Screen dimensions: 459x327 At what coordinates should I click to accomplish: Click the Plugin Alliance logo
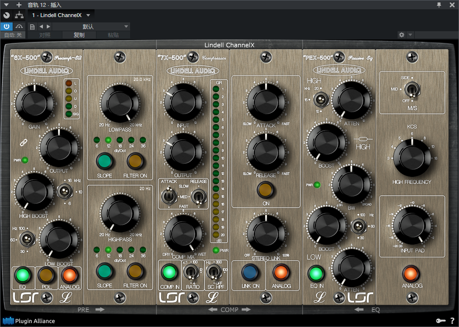pyautogui.click(x=29, y=321)
